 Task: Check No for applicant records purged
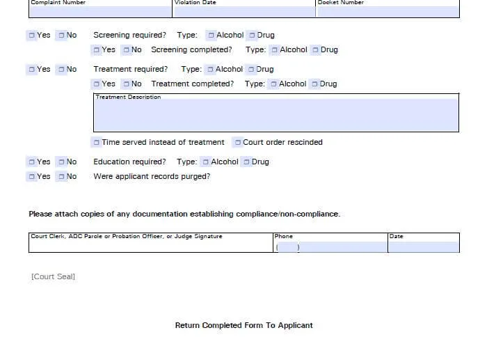[61, 177]
